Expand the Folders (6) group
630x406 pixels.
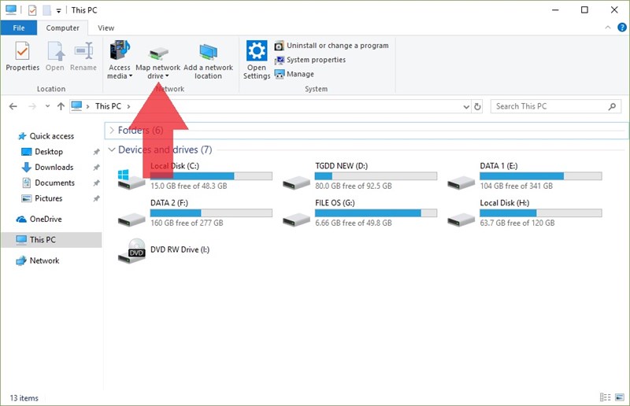pyautogui.click(x=112, y=130)
